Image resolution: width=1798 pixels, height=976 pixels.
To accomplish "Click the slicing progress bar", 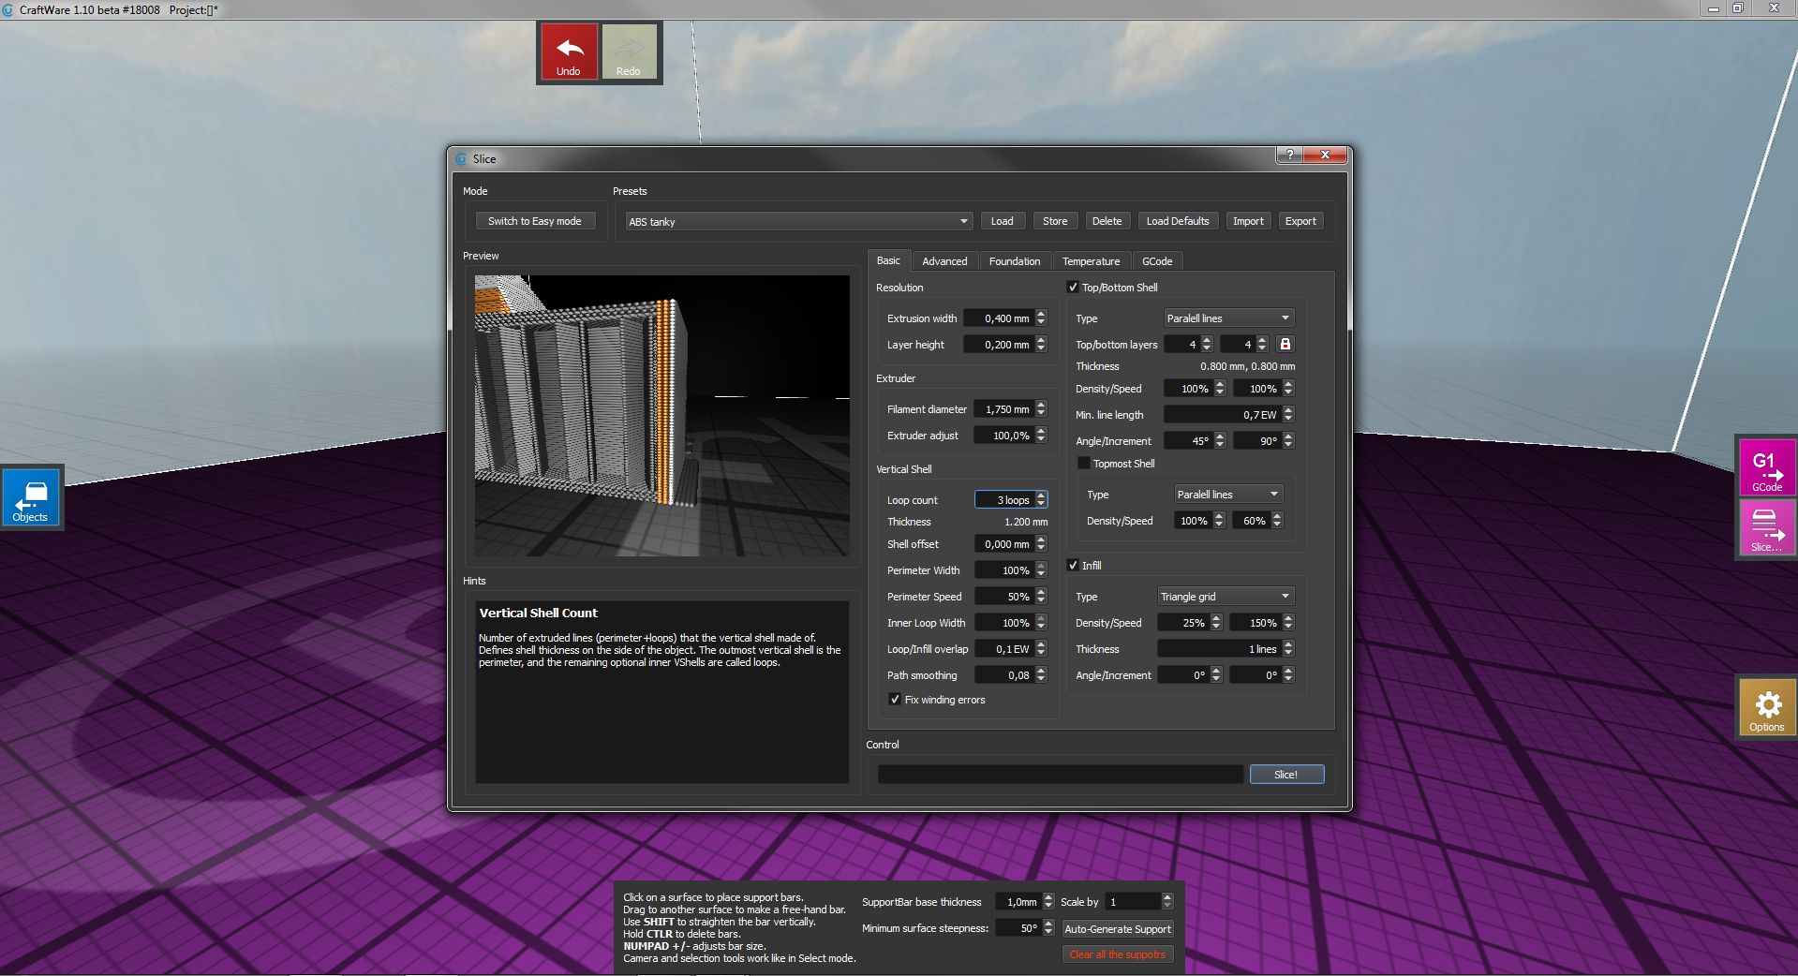I will pyautogui.click(x=1059, y=775).
